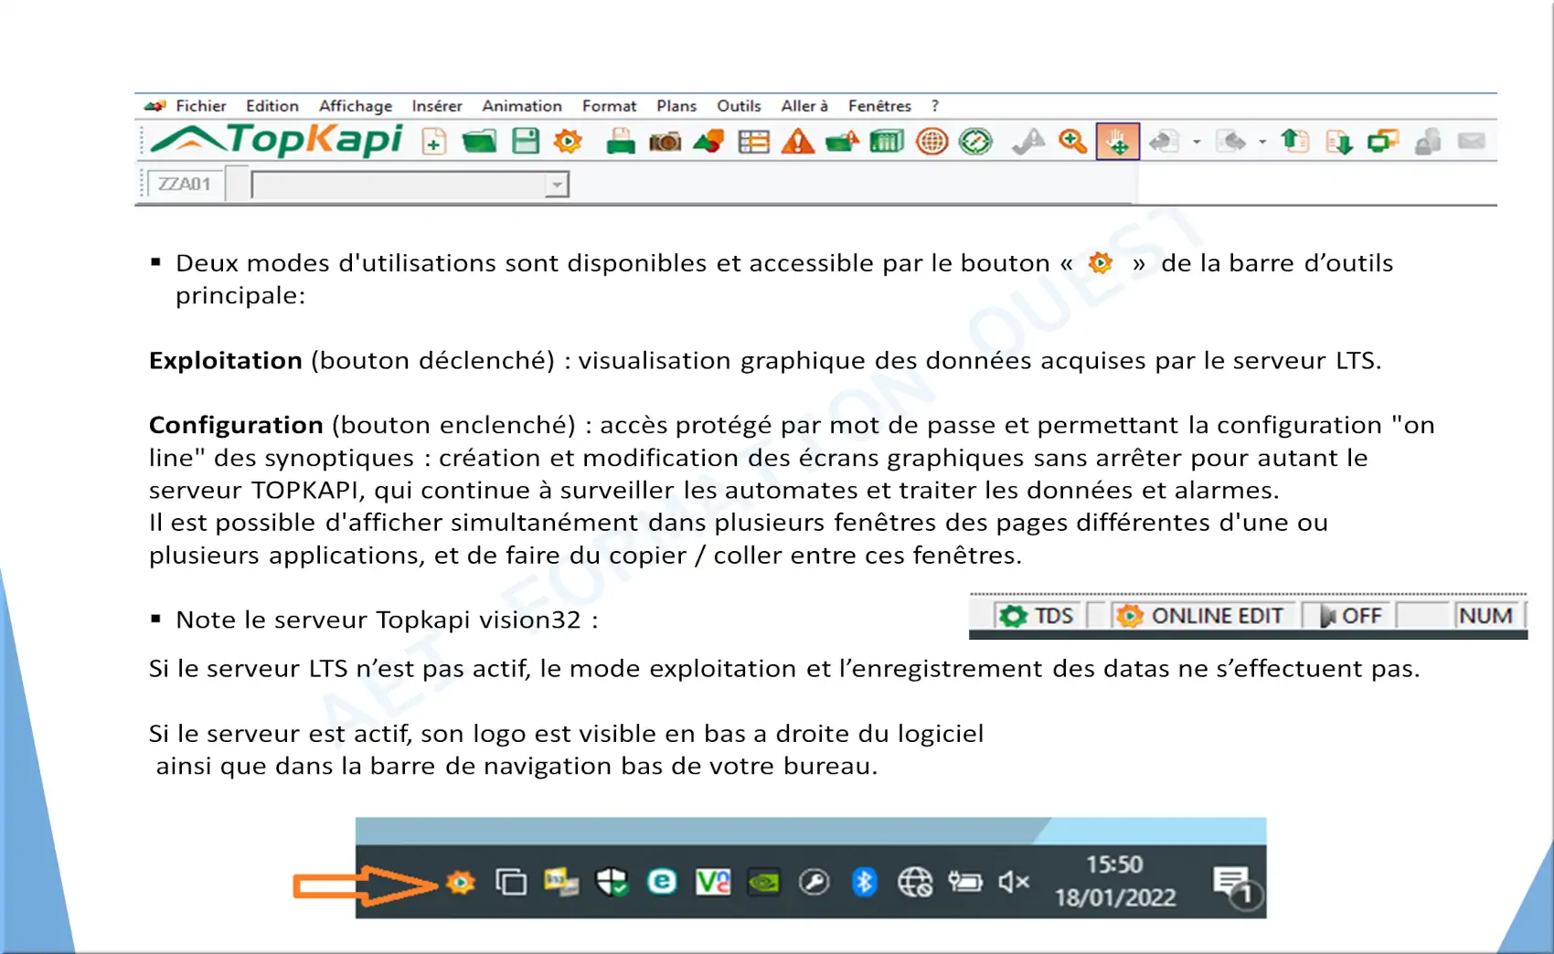Open the Fichier menu

200,106
